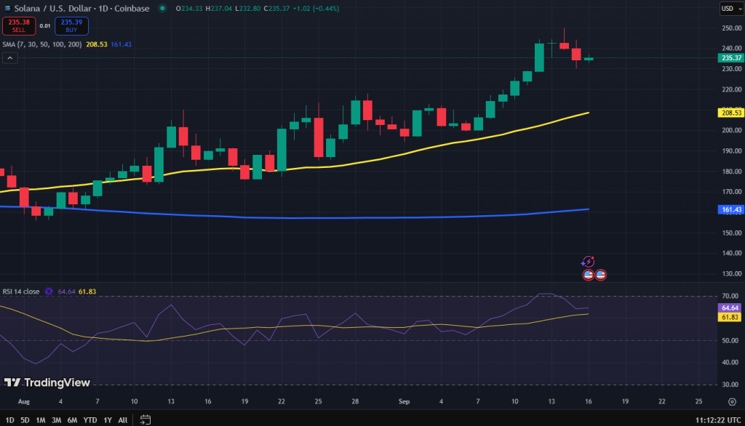
Task: Click the blue 161.43 price axis label
Action: (730, 209)
